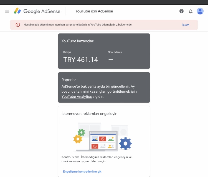Click the yellow gear in illustration
The image size is (208, 177).
click(78, 139)
